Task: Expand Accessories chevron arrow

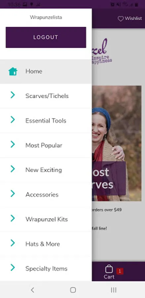Action: pyautogui.click(x=13, y=193)
